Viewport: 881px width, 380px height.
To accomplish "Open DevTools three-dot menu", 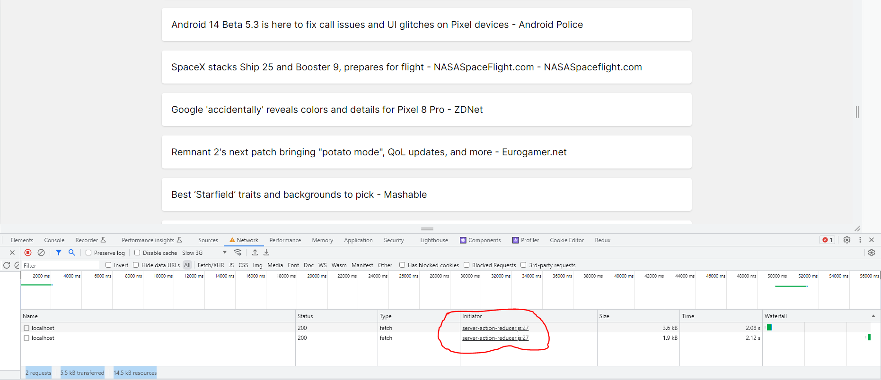I will coord(860,240).
